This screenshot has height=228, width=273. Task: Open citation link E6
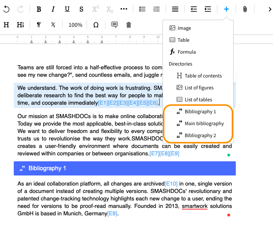pyautogui.click(x=153, y=103)
